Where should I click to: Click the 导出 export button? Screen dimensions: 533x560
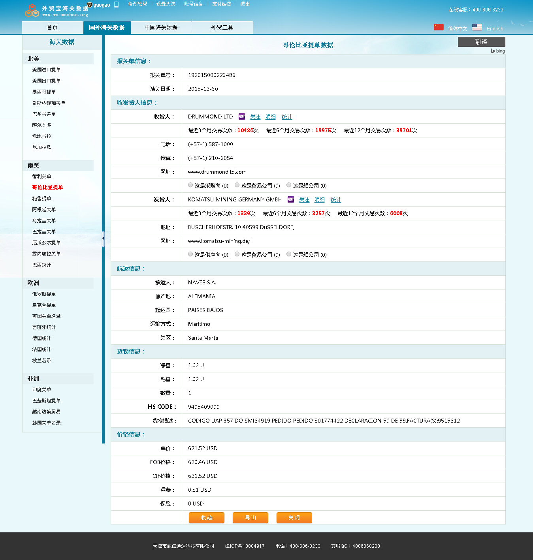tap(250, 518)
